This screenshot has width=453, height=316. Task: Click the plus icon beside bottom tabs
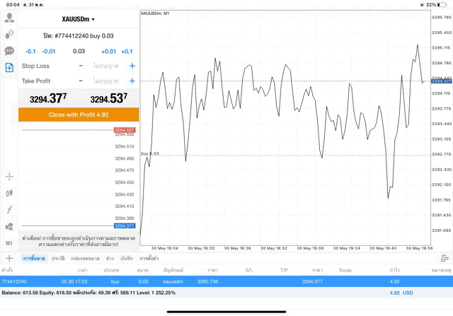(x=9, y=259)
